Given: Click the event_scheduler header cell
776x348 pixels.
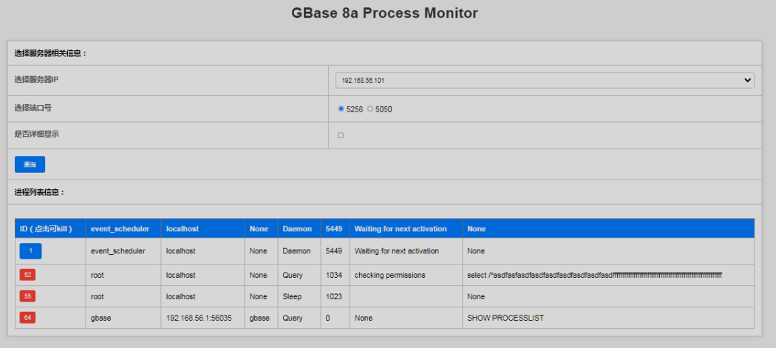Looking at the screenshot, I should 123,229.
